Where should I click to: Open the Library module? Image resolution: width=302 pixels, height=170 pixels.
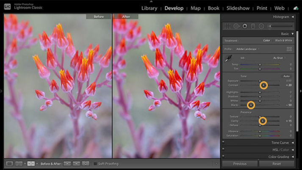(149, 8)
